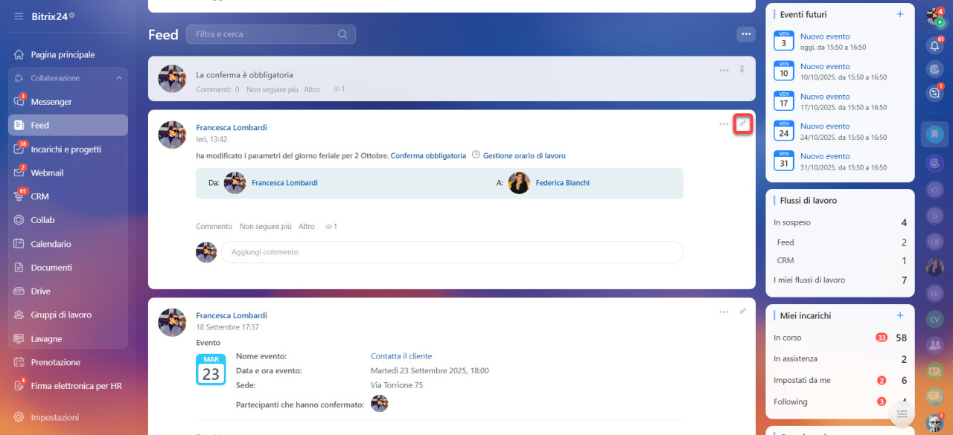Click the hamburger menu next to Bitrix24

[x=19, y=16]
